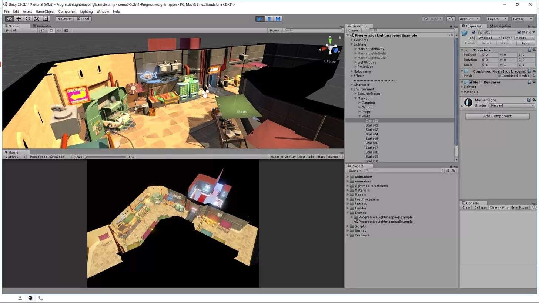
Task: Open the cloud services icon
Action: (451, 18)
